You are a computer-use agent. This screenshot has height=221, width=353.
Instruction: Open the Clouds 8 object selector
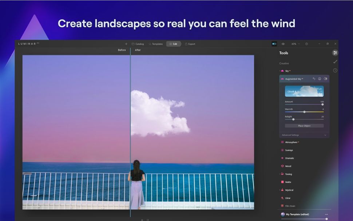click(304, 91)
